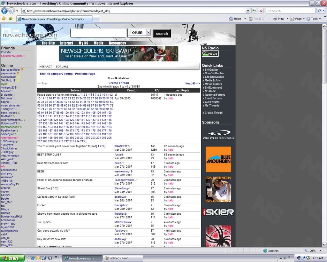Click the Stop loading red X icon
327x262 pixels.
tap(261, 11)
